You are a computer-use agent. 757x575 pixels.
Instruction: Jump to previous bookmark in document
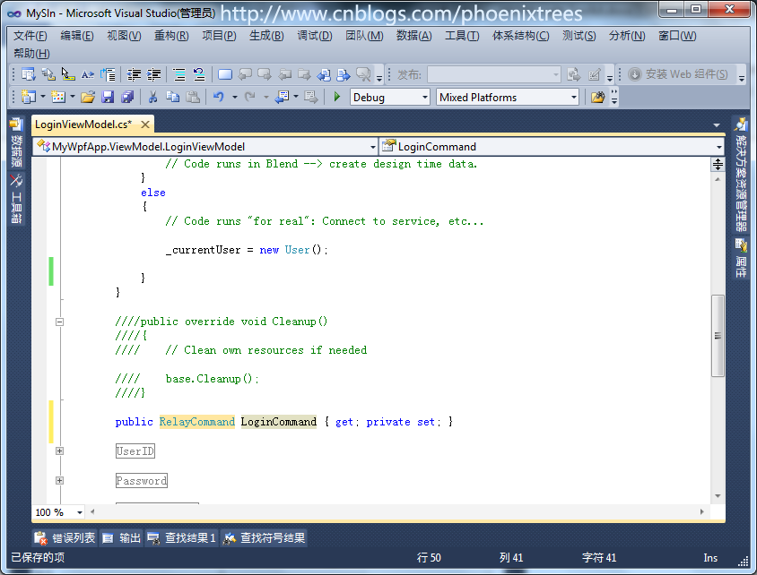coord(324,74)
